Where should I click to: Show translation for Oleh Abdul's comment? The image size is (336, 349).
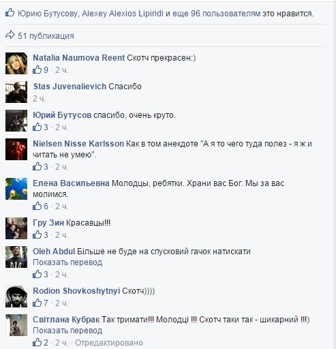pyautogui.click(x=67, y=262)
